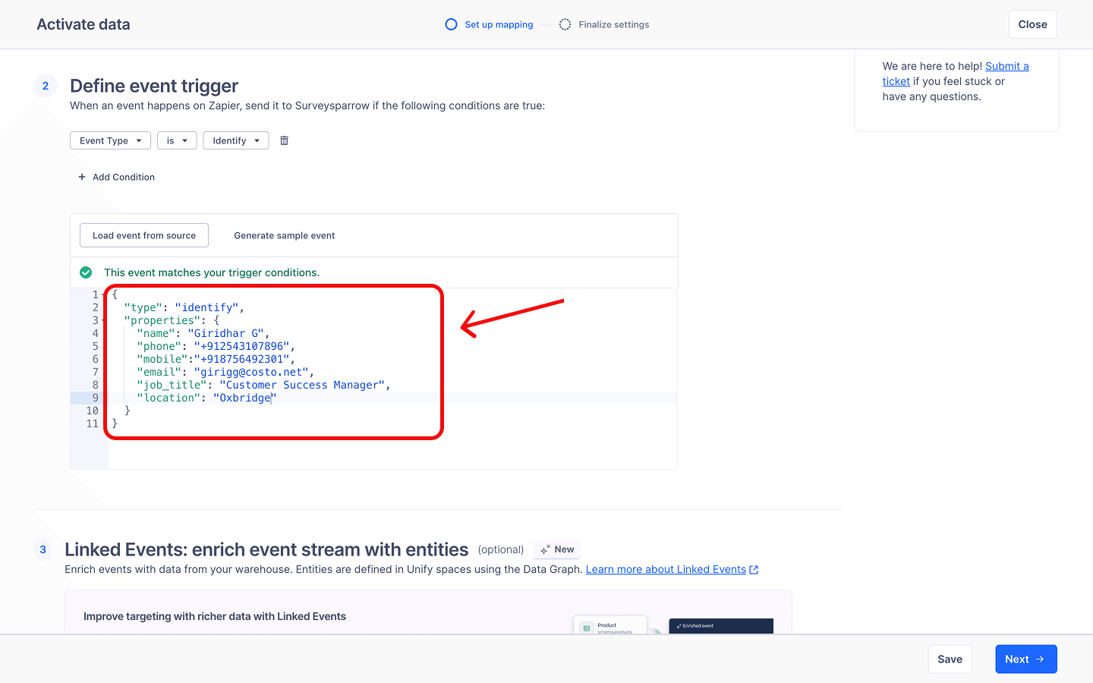The height and width of the screenshot is (683, 1093).
Task: Click Load event from source button
Action: pos(144,235)
